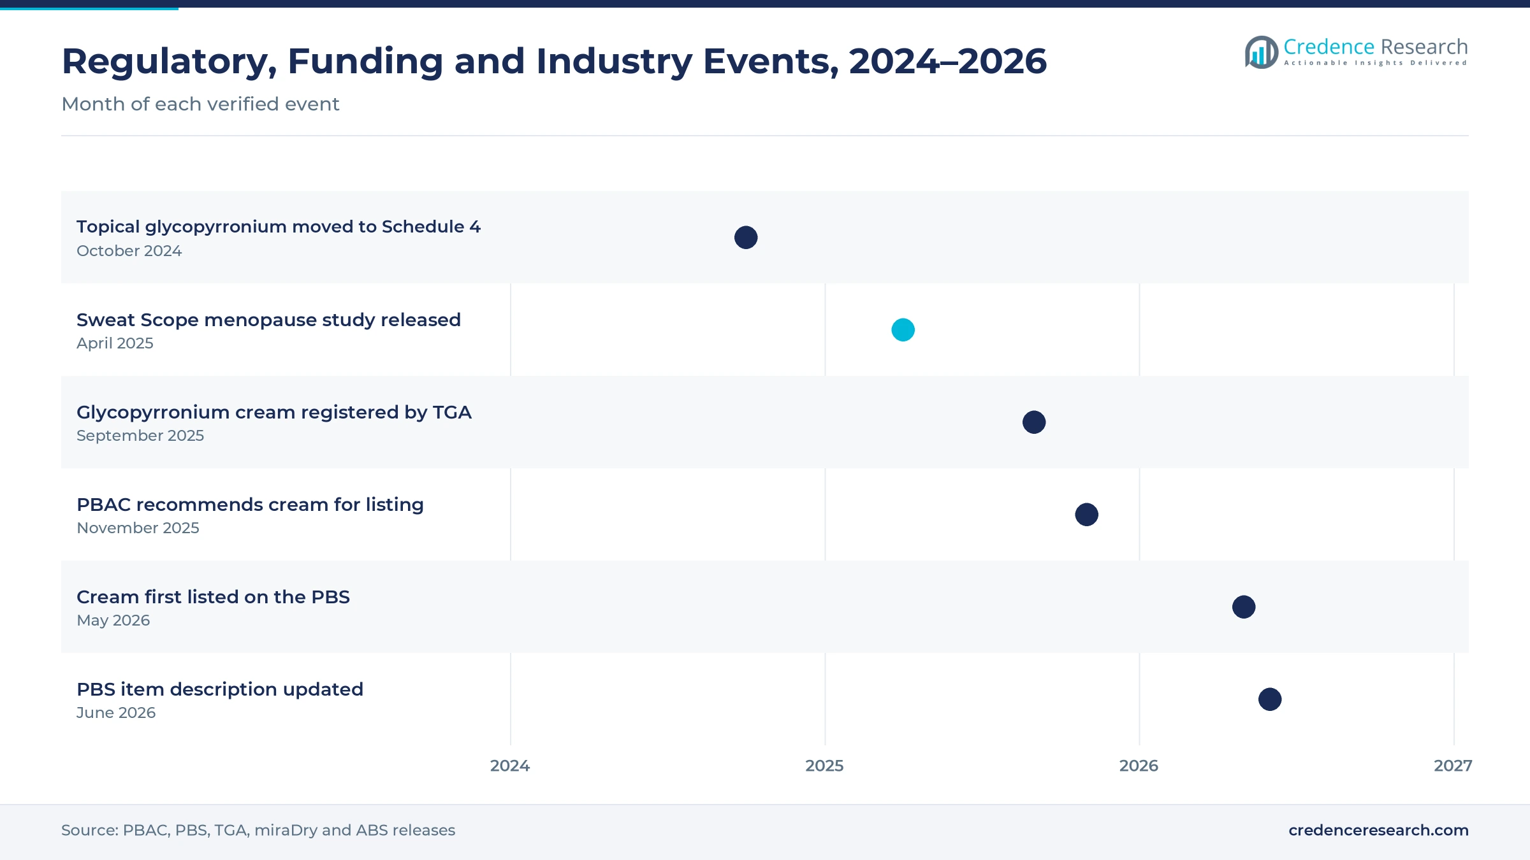The image size is (1530, 860).
Task: Click the chart title heading
Action: 554,62
